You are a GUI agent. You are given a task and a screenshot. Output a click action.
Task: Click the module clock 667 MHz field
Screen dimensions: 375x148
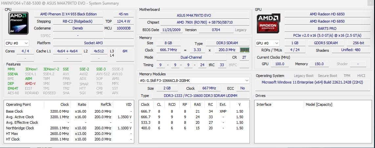coord(209,88)
